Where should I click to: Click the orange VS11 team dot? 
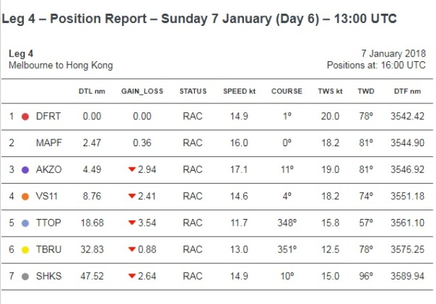click(25, 197)
